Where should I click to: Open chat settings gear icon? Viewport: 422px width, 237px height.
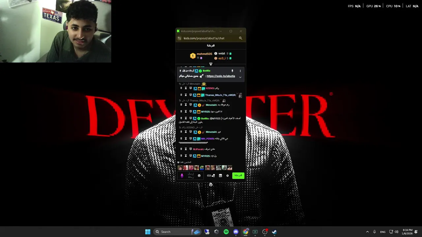(227, 176)
